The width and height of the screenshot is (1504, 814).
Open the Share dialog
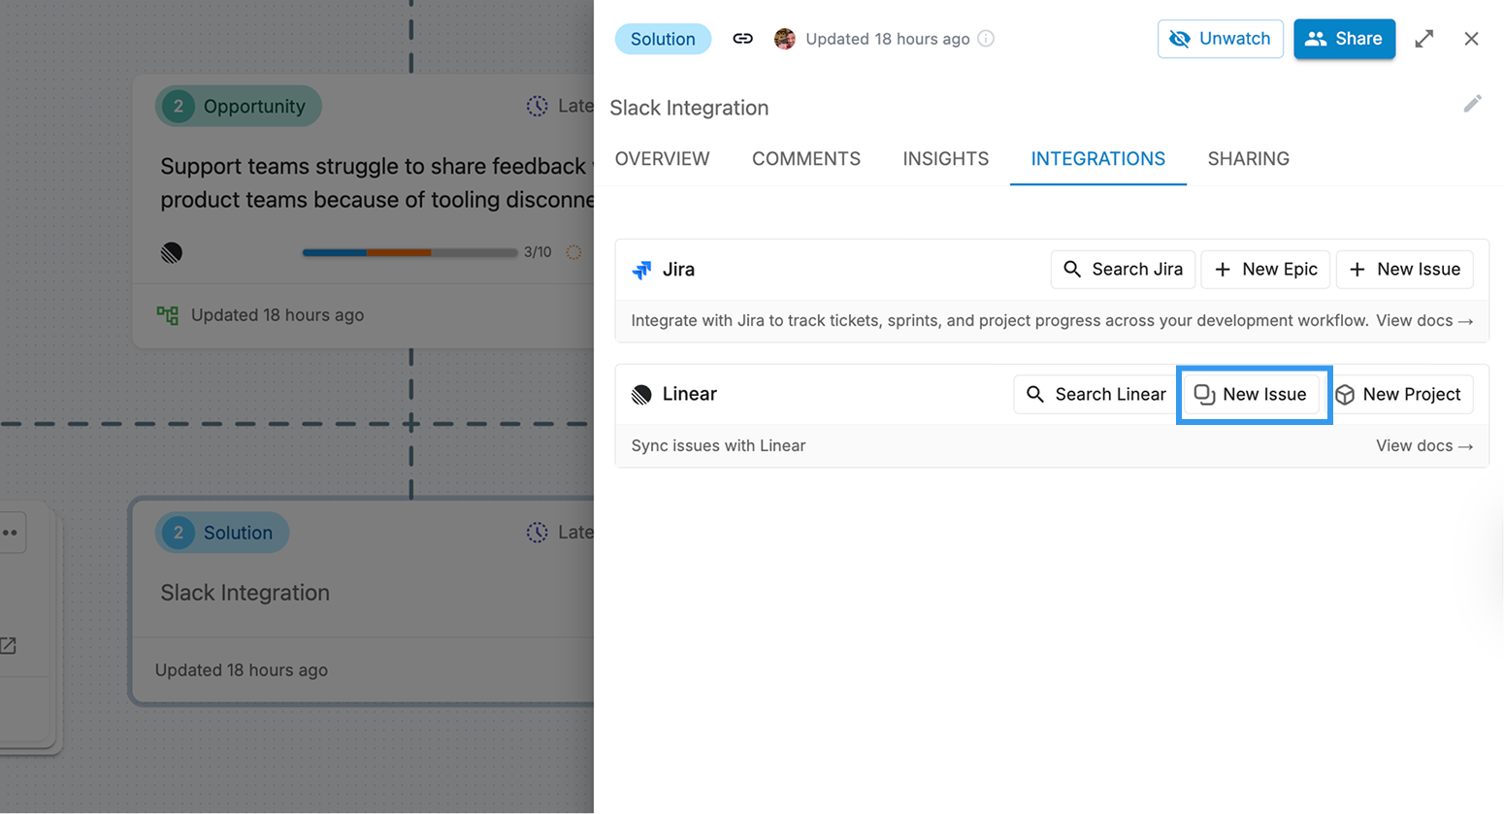[x=1344, y=39]
